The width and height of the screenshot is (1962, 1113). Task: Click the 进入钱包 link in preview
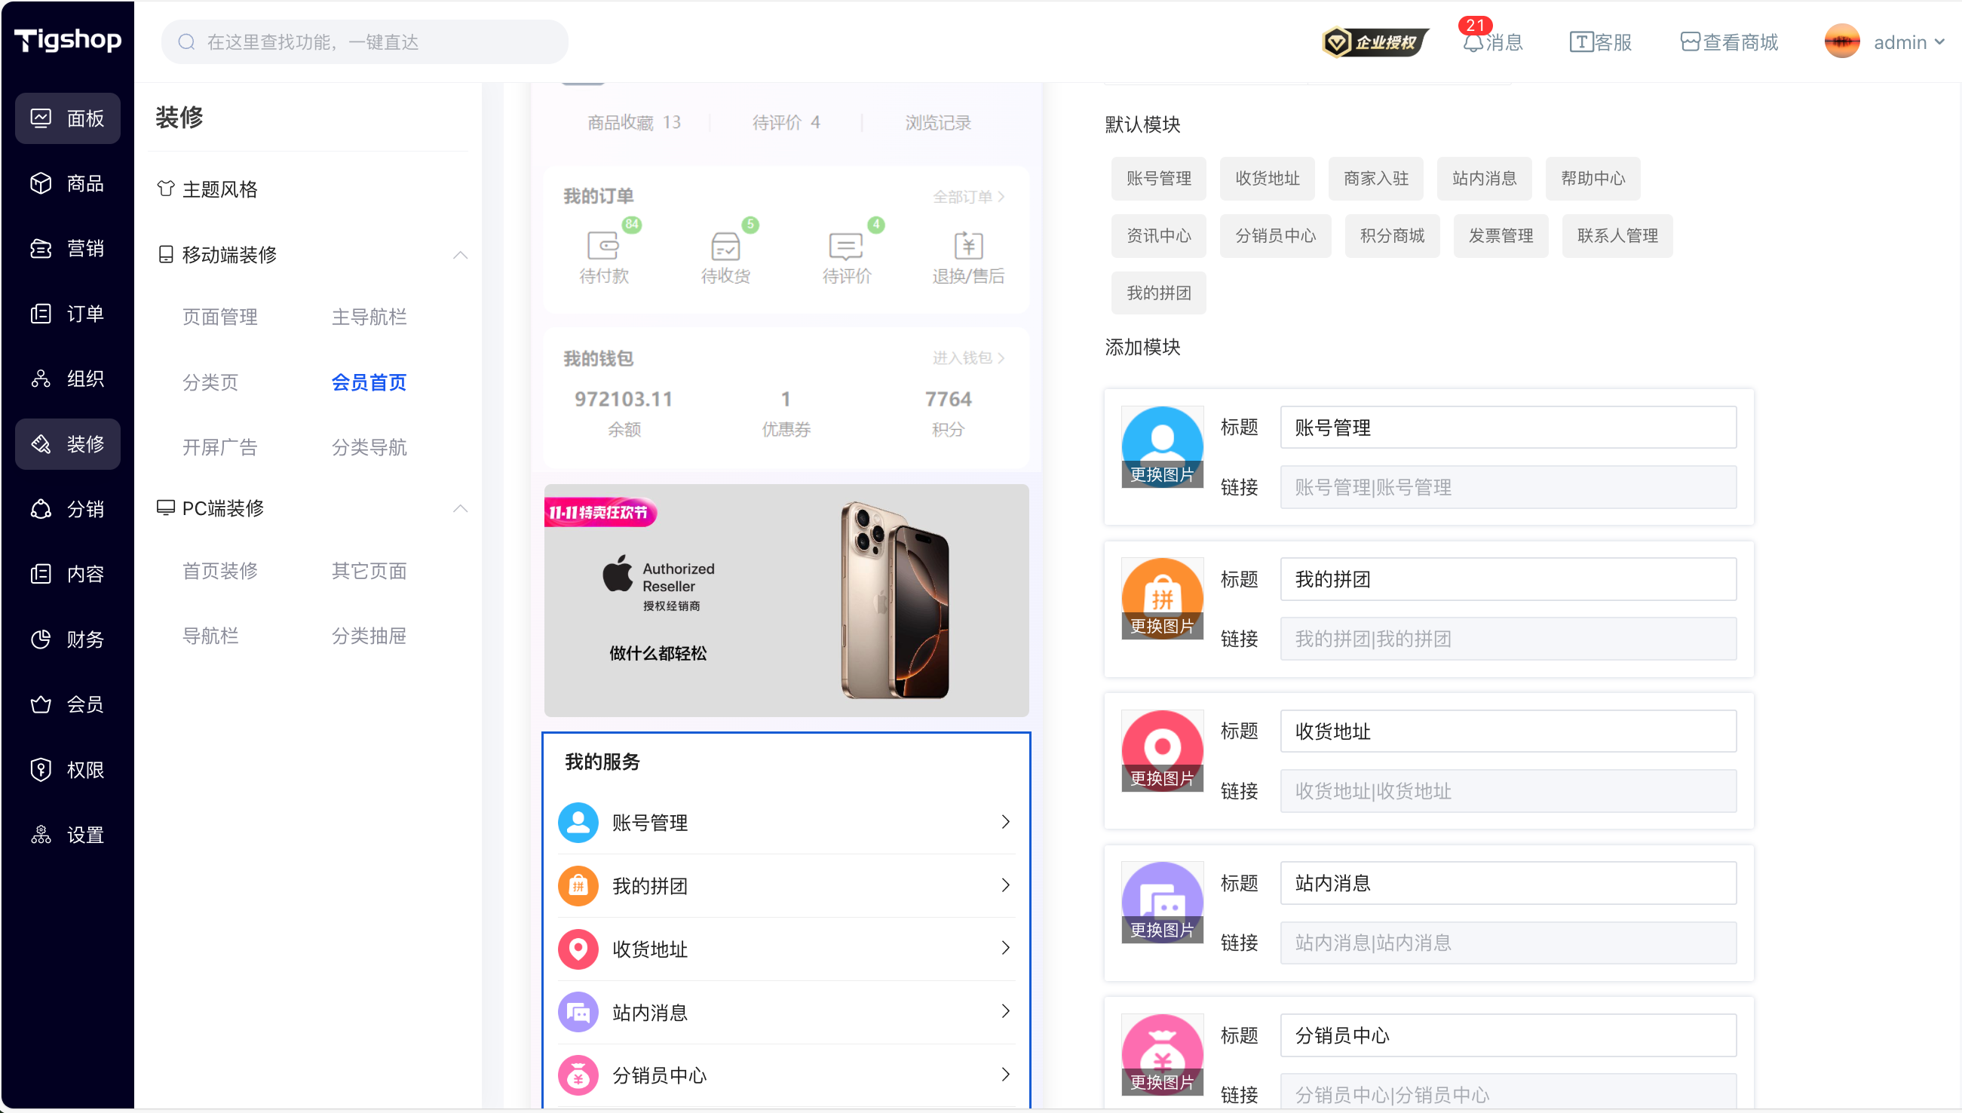coord(968,357)
